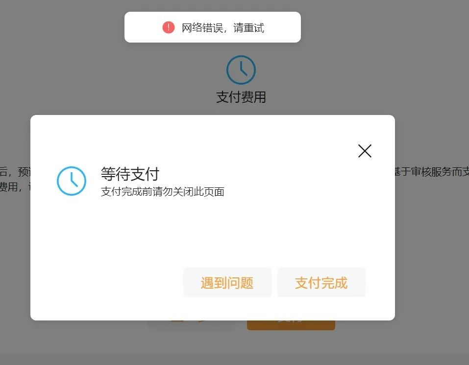The height and width of the screenshot is (365, 469).
Task: Click the 支付费用 step heading
Action: tap(241, 97)
